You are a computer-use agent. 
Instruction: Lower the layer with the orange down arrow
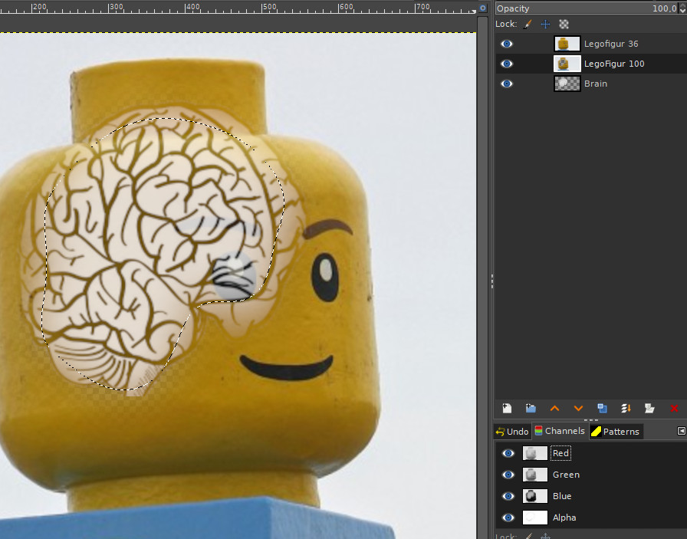point(578,409)
